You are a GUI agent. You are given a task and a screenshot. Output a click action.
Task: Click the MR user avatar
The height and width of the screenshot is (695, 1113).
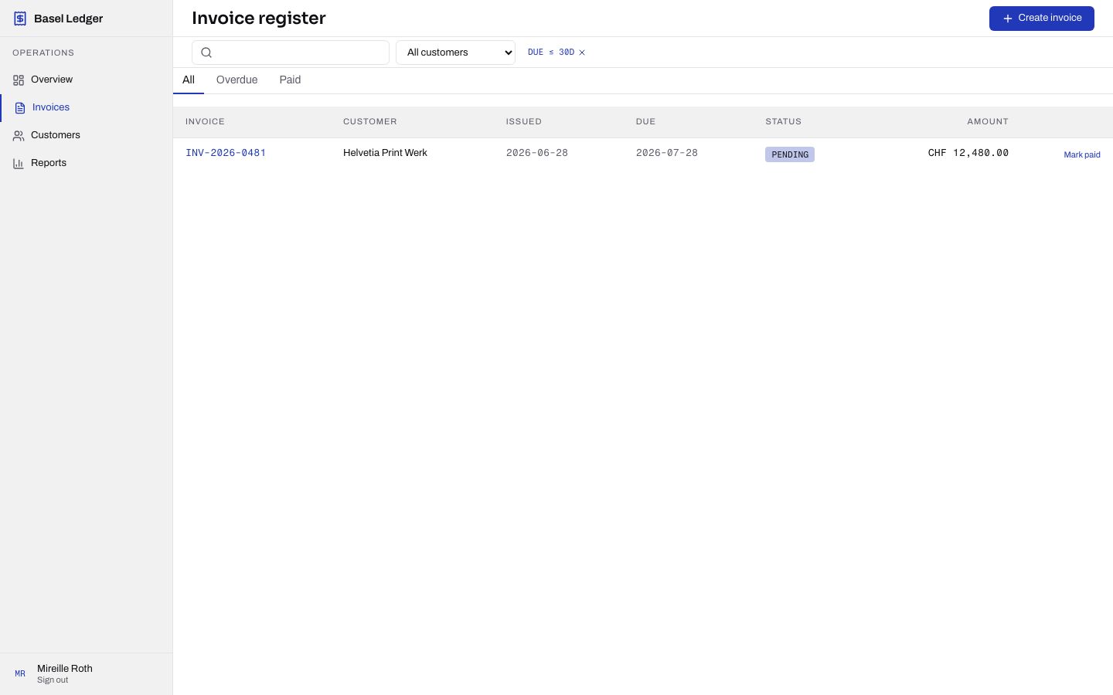(x=20, y=674)
